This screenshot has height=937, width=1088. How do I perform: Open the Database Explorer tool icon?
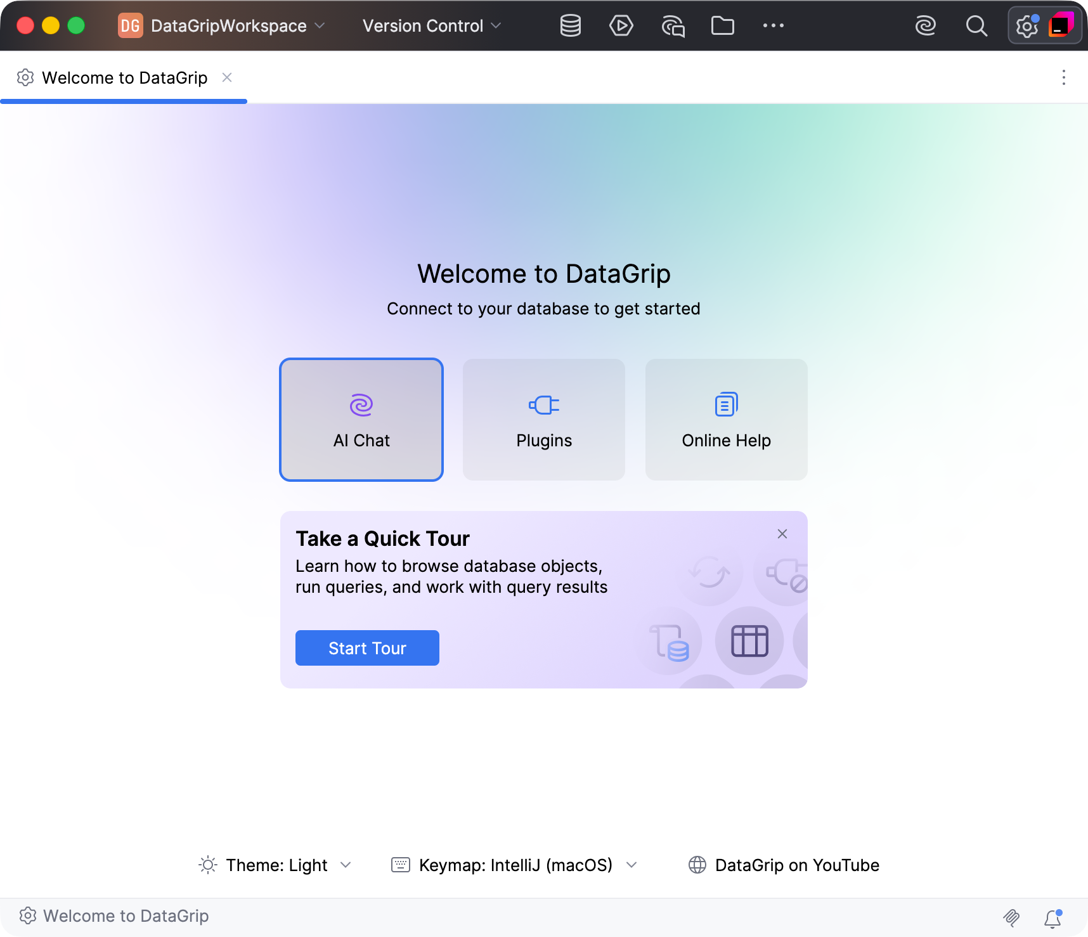point(571,26)
